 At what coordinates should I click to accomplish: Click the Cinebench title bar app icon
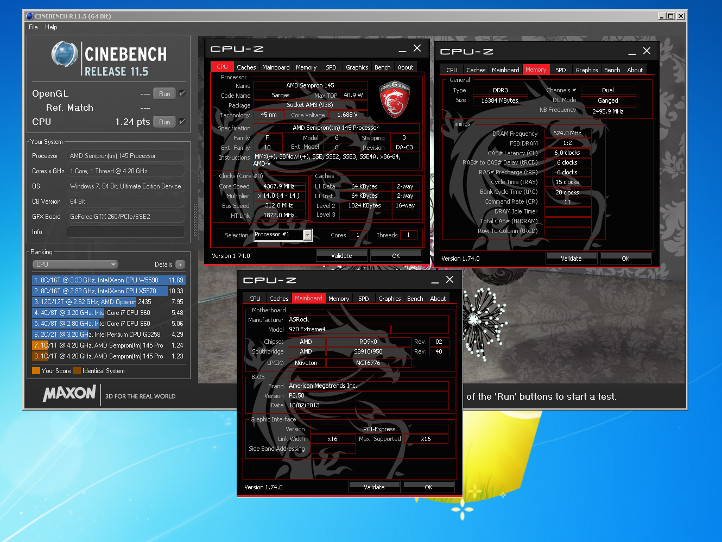(x=30, y=16)
